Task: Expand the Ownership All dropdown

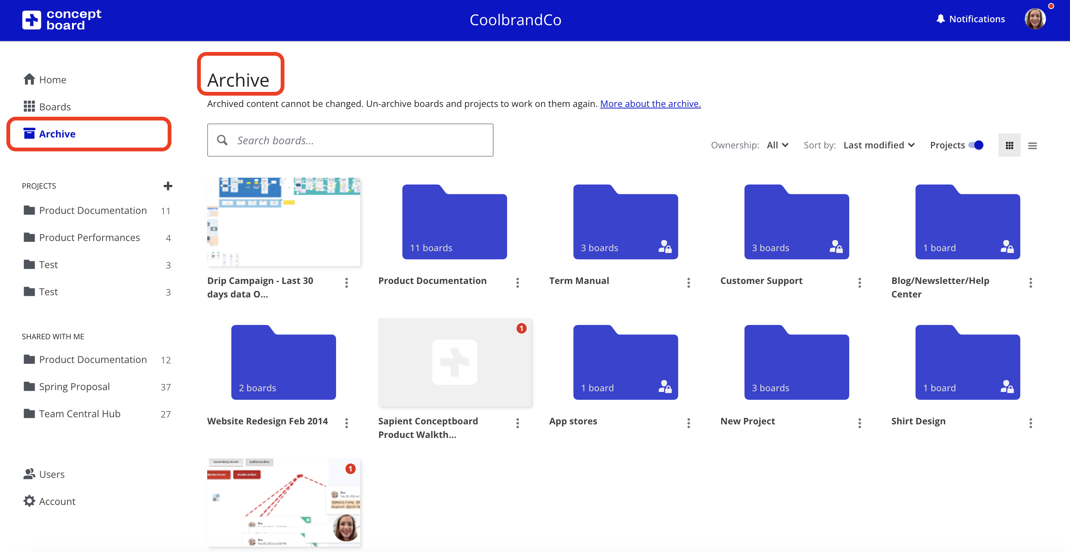Action: [777, 145]
